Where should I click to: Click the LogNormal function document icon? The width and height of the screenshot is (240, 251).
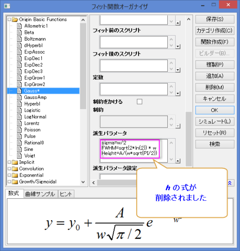click(19, 117)
